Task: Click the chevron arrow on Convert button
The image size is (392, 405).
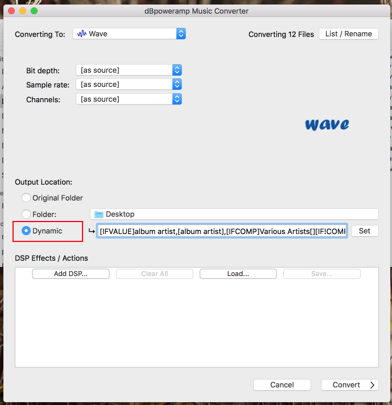Action: (x=373, y=385)
